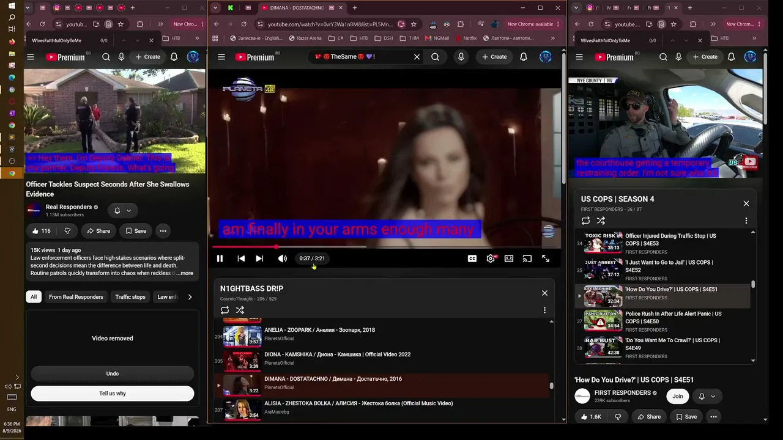783x440 pixels.
Task: Search by voice in the middle YouTube window
Action: (461, 57)
